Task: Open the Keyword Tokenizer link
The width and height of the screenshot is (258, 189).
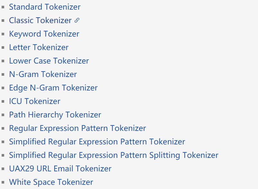Action: click(x=44, y=34)
